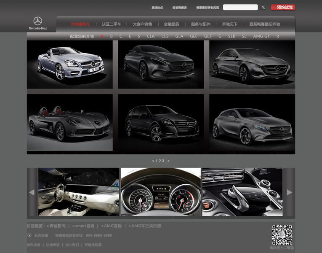
Task: Select 大客户销售 main menu item
Action: 142,24
